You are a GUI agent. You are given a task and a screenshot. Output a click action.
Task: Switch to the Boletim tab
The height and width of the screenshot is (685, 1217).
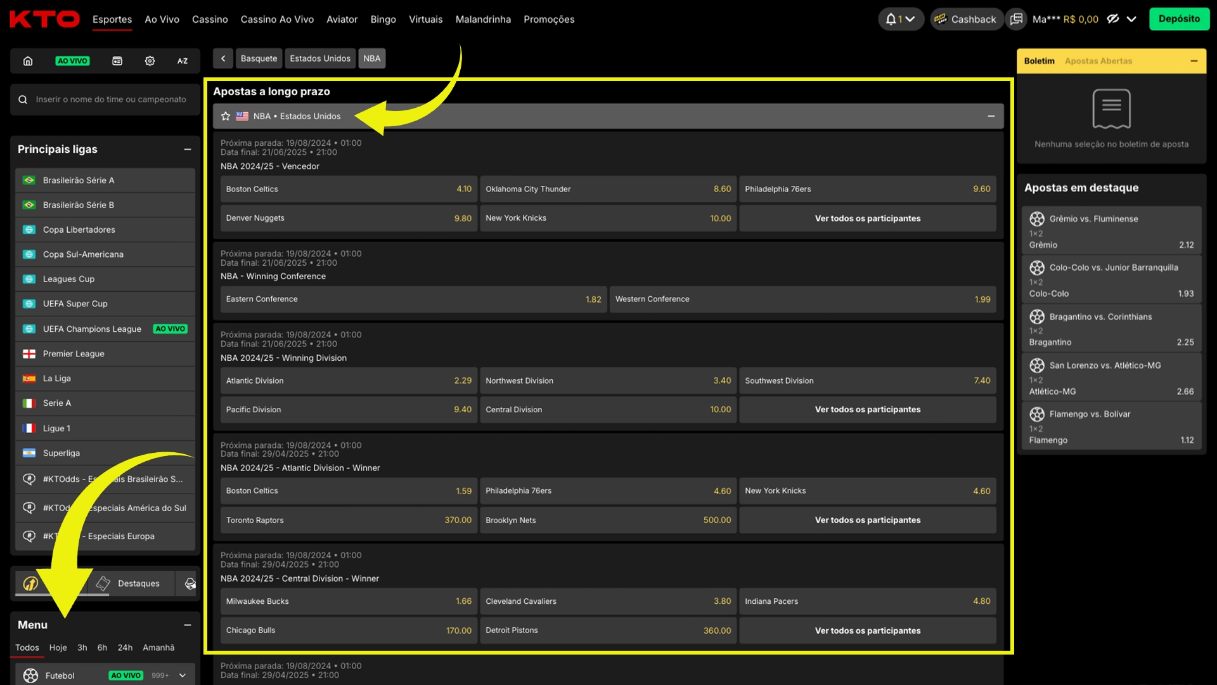click(x=1040, y=61)
